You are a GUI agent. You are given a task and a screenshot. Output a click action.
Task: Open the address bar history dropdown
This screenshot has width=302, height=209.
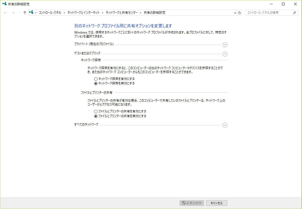(235, 12)
